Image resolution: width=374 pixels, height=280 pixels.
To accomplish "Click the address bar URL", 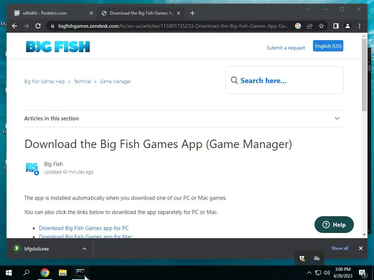I will coord(173,26).
